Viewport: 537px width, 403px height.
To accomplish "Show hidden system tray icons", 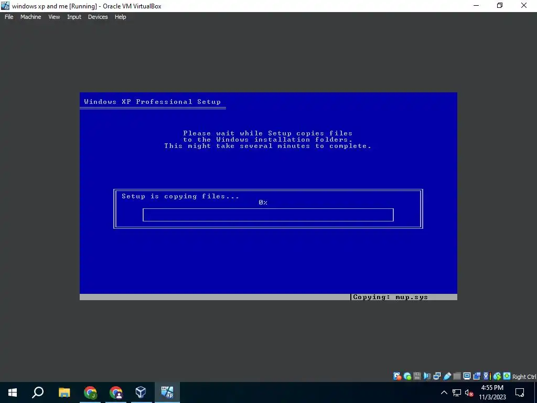I will (x=444, y=393).
